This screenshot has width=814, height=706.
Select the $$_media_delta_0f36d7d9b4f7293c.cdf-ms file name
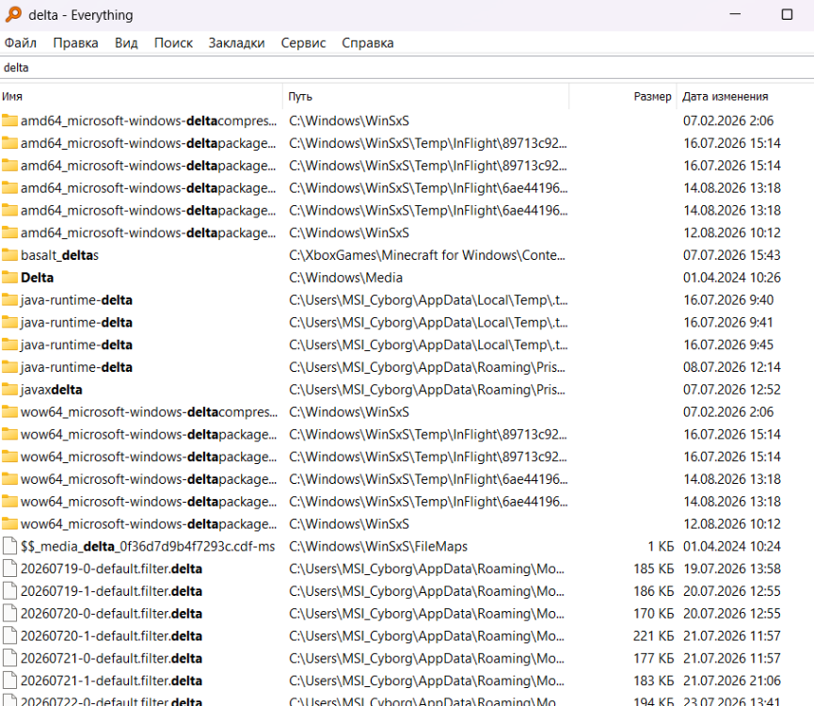[x=148, y=546]
